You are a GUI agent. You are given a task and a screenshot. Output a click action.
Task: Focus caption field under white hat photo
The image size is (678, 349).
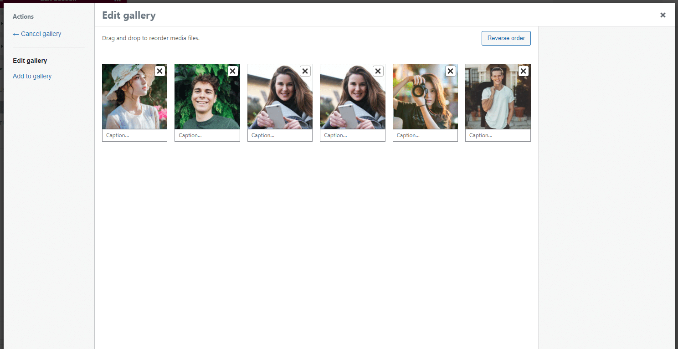coord(134,135)
